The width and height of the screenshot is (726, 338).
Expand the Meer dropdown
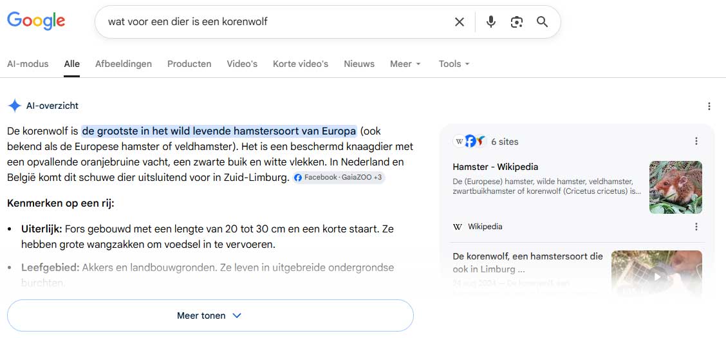coord(405,64)
